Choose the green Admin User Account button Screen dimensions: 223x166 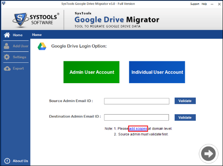(91, 72)
